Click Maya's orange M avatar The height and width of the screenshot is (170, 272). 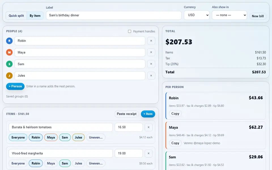(x=9, y=52)
